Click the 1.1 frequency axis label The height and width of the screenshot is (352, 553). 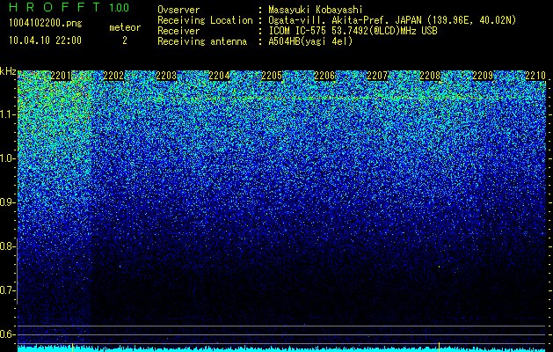[x=7, y=114]
